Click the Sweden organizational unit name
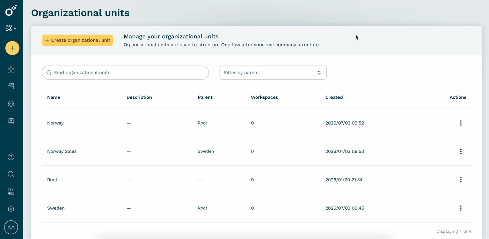The height and width of the screenshot is (239, 489). click(x=56, y=208)
